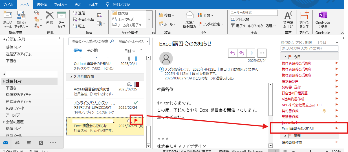The image size is (348, 152).
Task: Open the ヘルプ (Help) tab
Action: (93, 5)
